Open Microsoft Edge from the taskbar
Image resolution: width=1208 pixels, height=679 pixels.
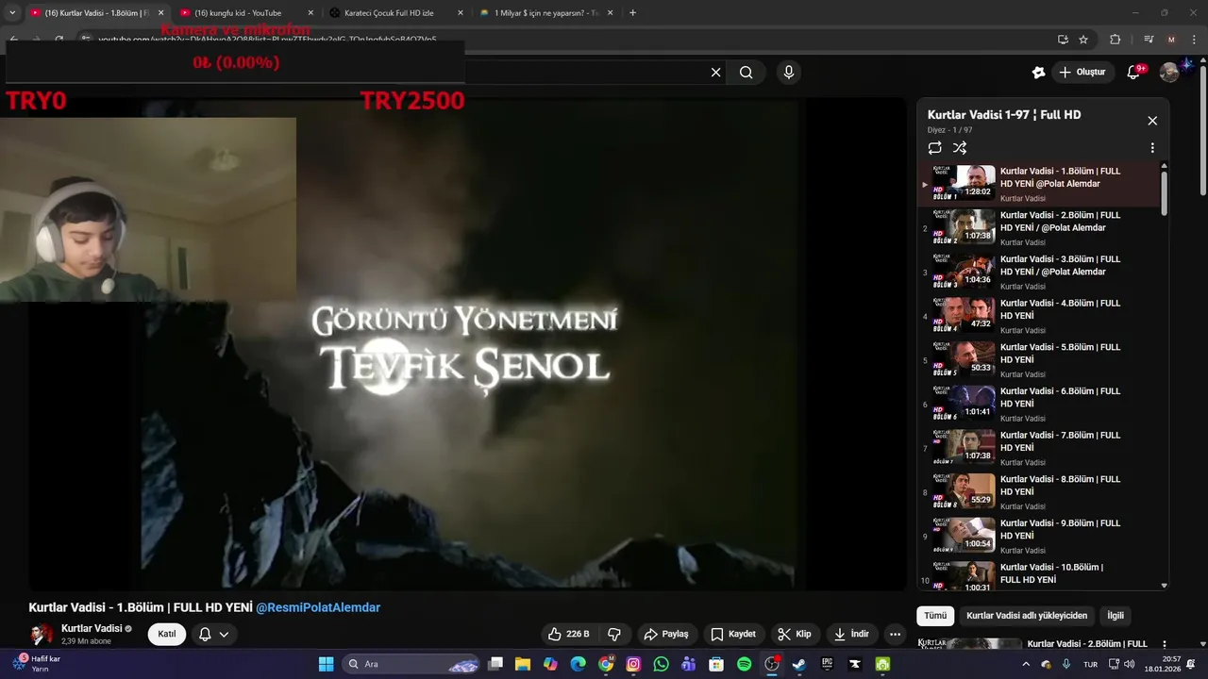578,664
